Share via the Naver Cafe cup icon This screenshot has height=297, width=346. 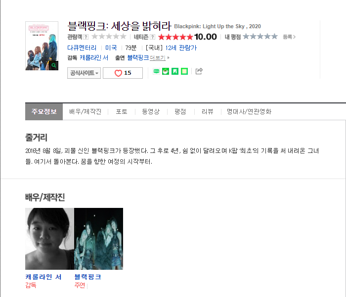coord(166,71)
